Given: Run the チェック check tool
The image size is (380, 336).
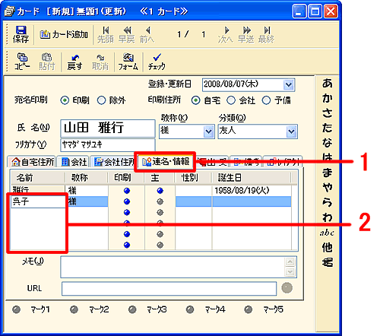Looking at the screenshot, I should point(157,62).
